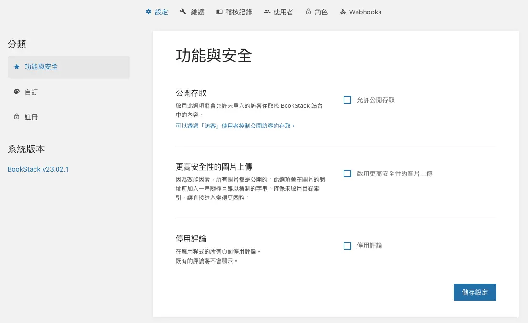Image resolution: width=528 pixels, height=323 pixels.
Task: Switch to the 自訂 settings category
Action: (x=31, y=92)
